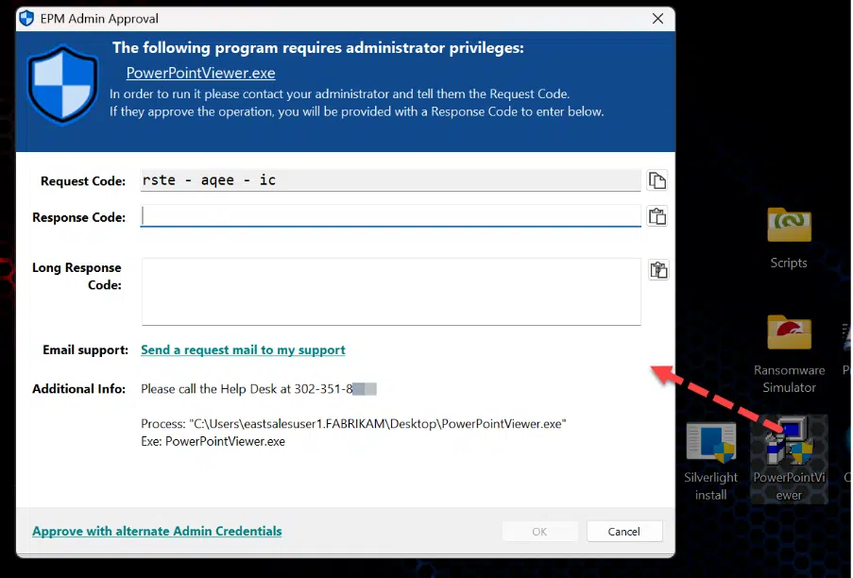Click the EPM shield icon in title bar
Screen dimensions: 853x578
coord(26,19)
